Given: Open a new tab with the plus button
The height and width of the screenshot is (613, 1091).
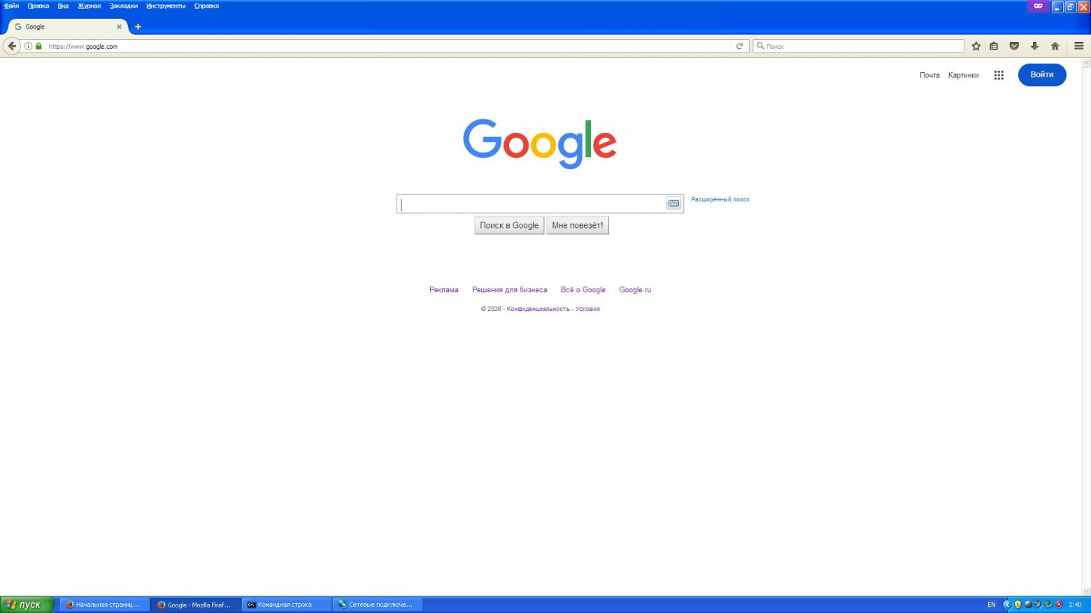Looking at the screenshot, I should point(138,27).
